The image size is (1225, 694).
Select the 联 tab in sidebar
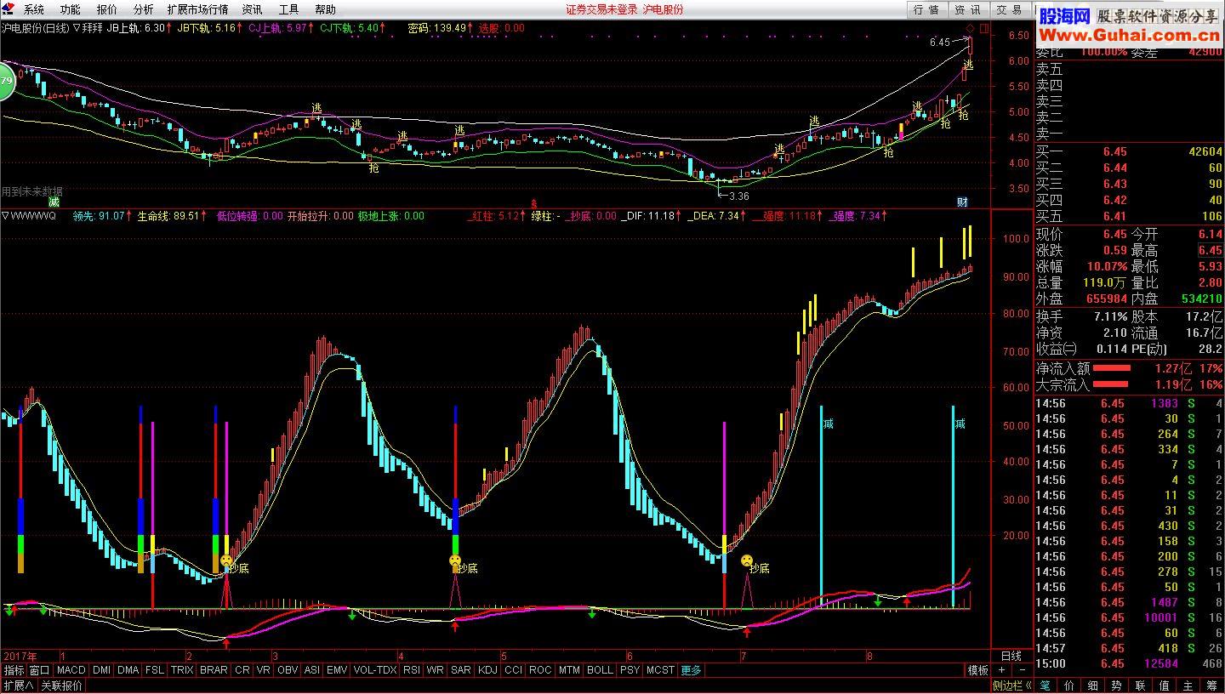(x=1141, y=685)
